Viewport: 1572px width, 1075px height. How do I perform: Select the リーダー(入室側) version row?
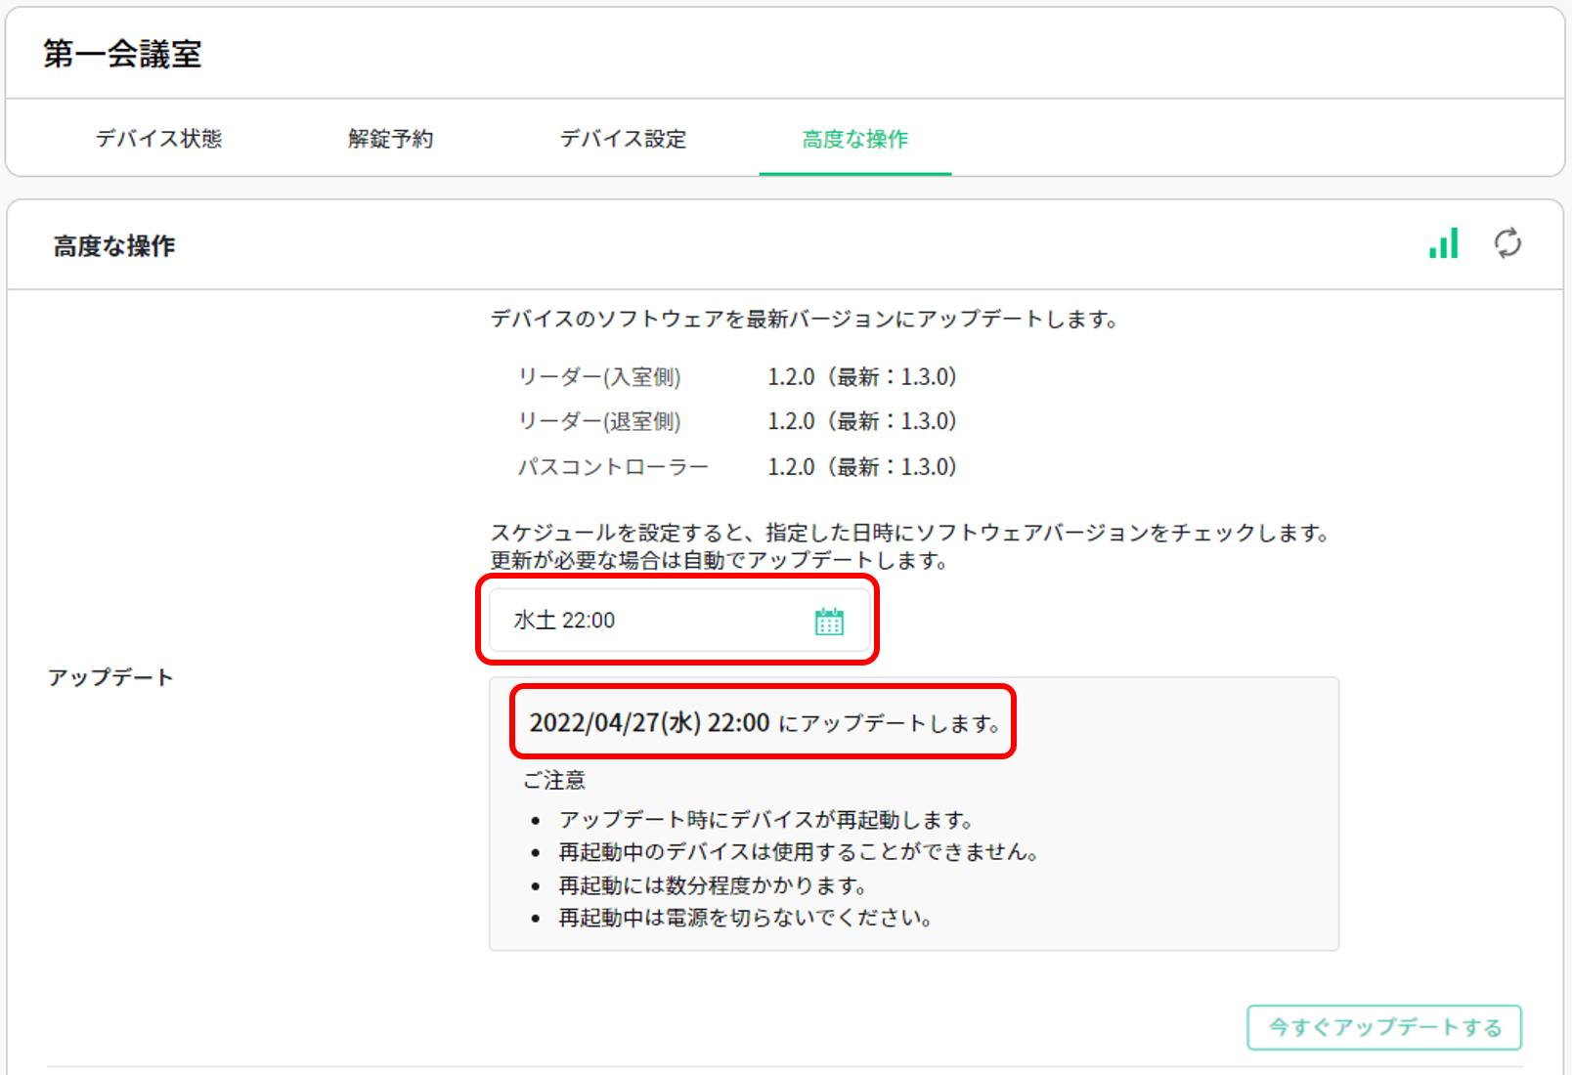pyautogui.click(x=601, y=377)
